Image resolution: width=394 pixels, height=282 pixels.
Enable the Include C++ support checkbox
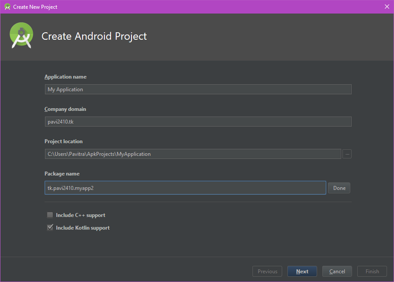(50, 215)
